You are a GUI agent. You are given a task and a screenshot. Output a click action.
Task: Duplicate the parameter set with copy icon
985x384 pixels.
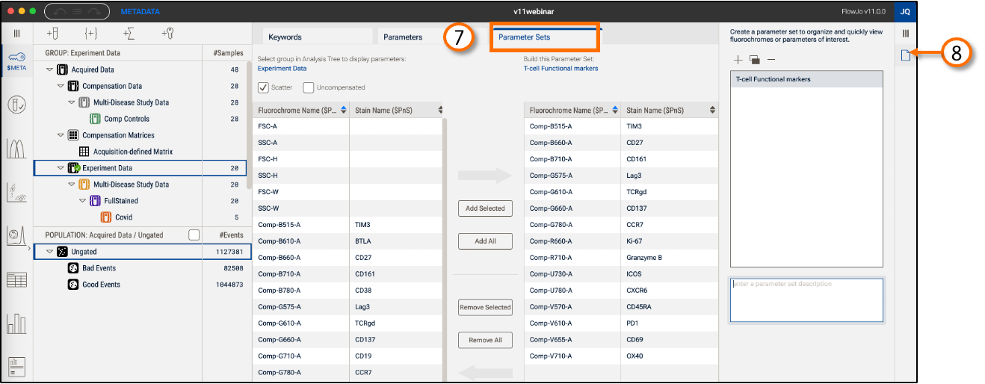coord(755,60)
